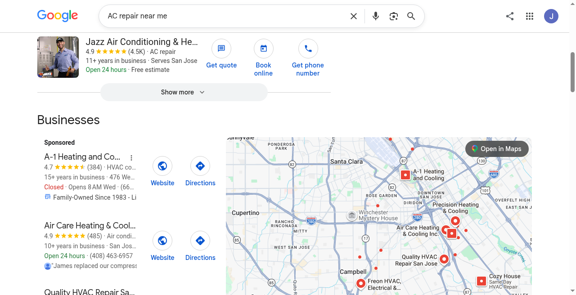This screenshot has width=576, height=295.
Task: Open A-1 Heating and Cooling listing title
Action: (82, 157)
